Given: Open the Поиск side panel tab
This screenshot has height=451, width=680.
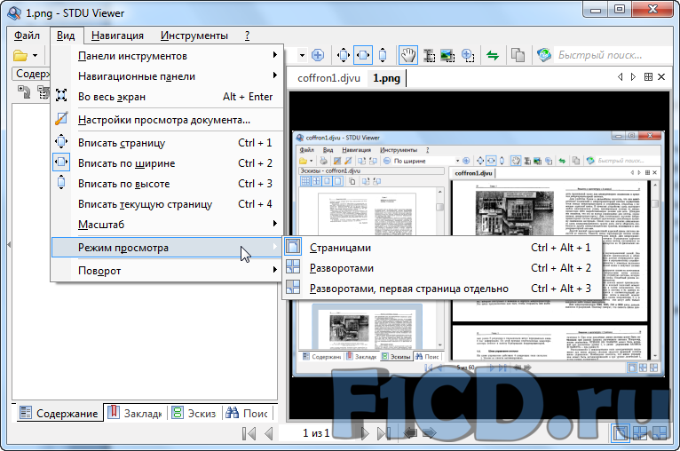Looking at the screenshot, I should [247, 413].
